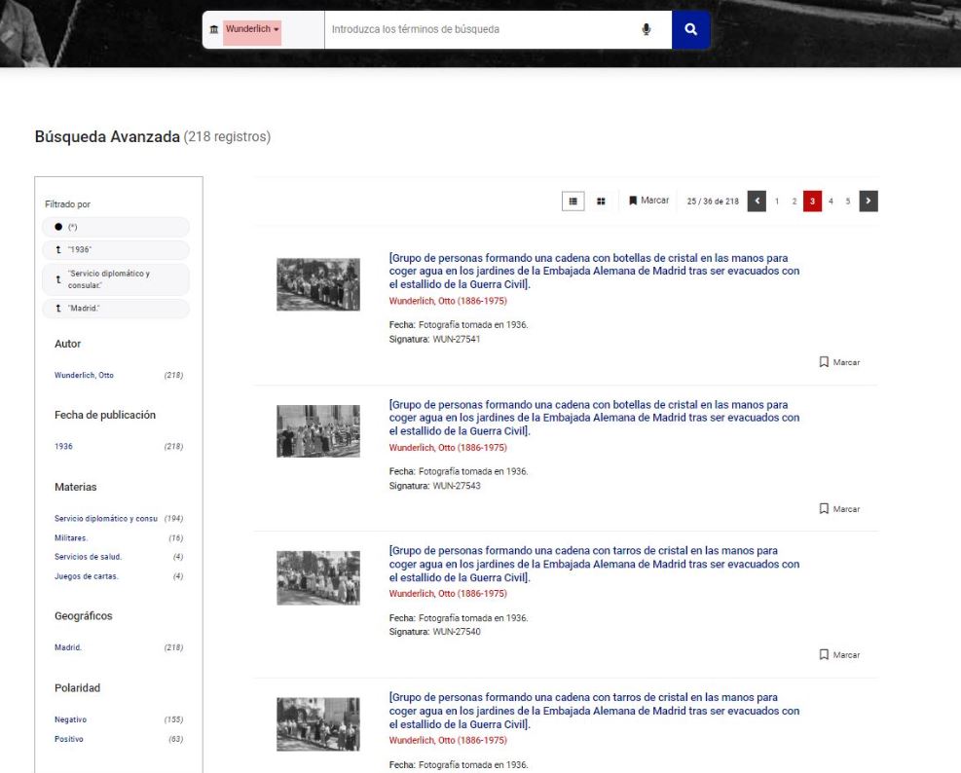
Task: Click the blue search magnifier button
Action: (690, 29)
